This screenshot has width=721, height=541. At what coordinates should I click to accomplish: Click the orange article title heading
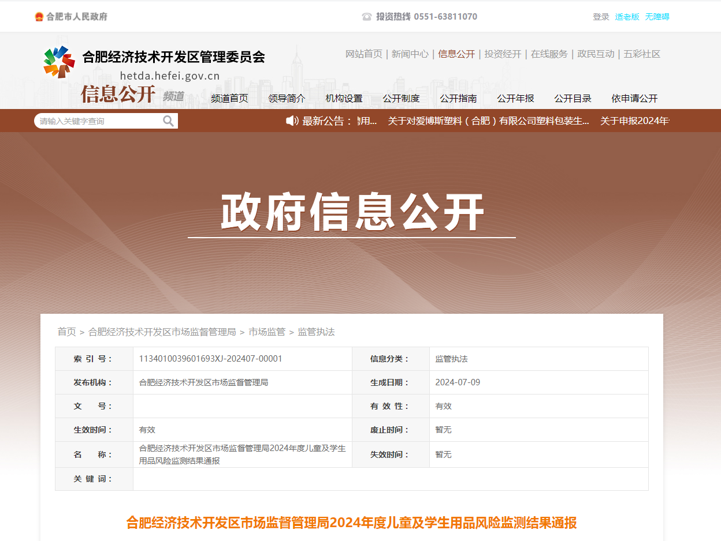351,523
